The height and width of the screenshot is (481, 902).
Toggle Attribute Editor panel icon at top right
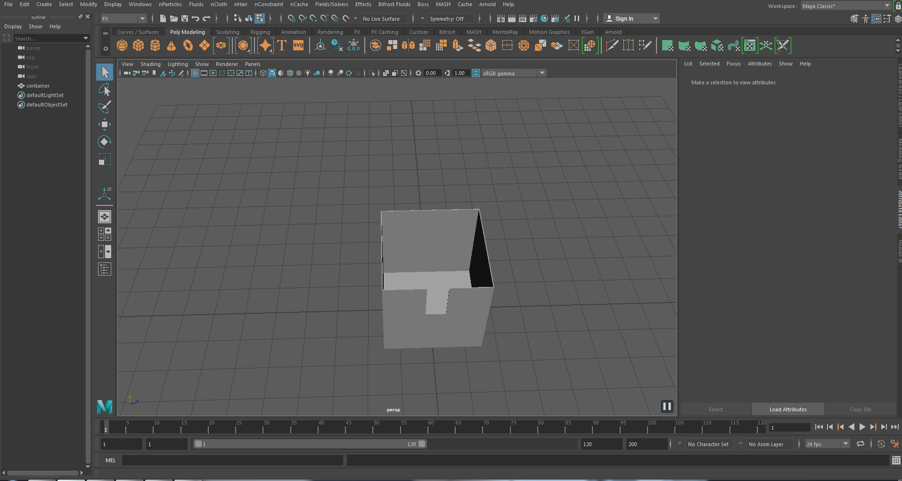click(x=877, y=19)
